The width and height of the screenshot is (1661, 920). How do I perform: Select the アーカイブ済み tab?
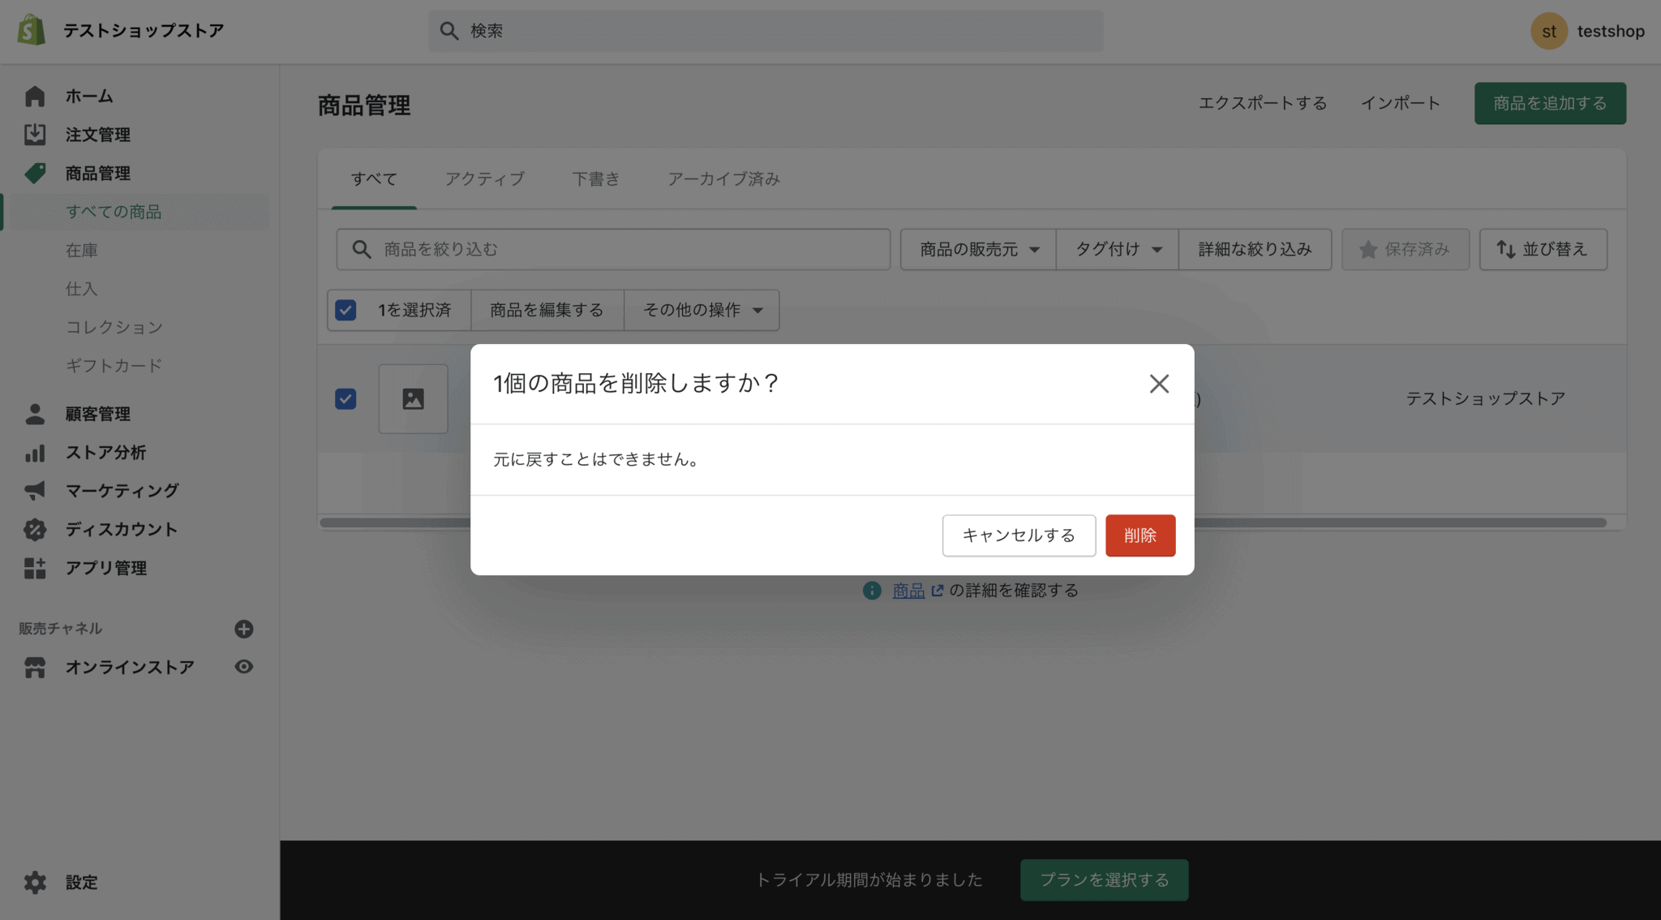point(723,178)
